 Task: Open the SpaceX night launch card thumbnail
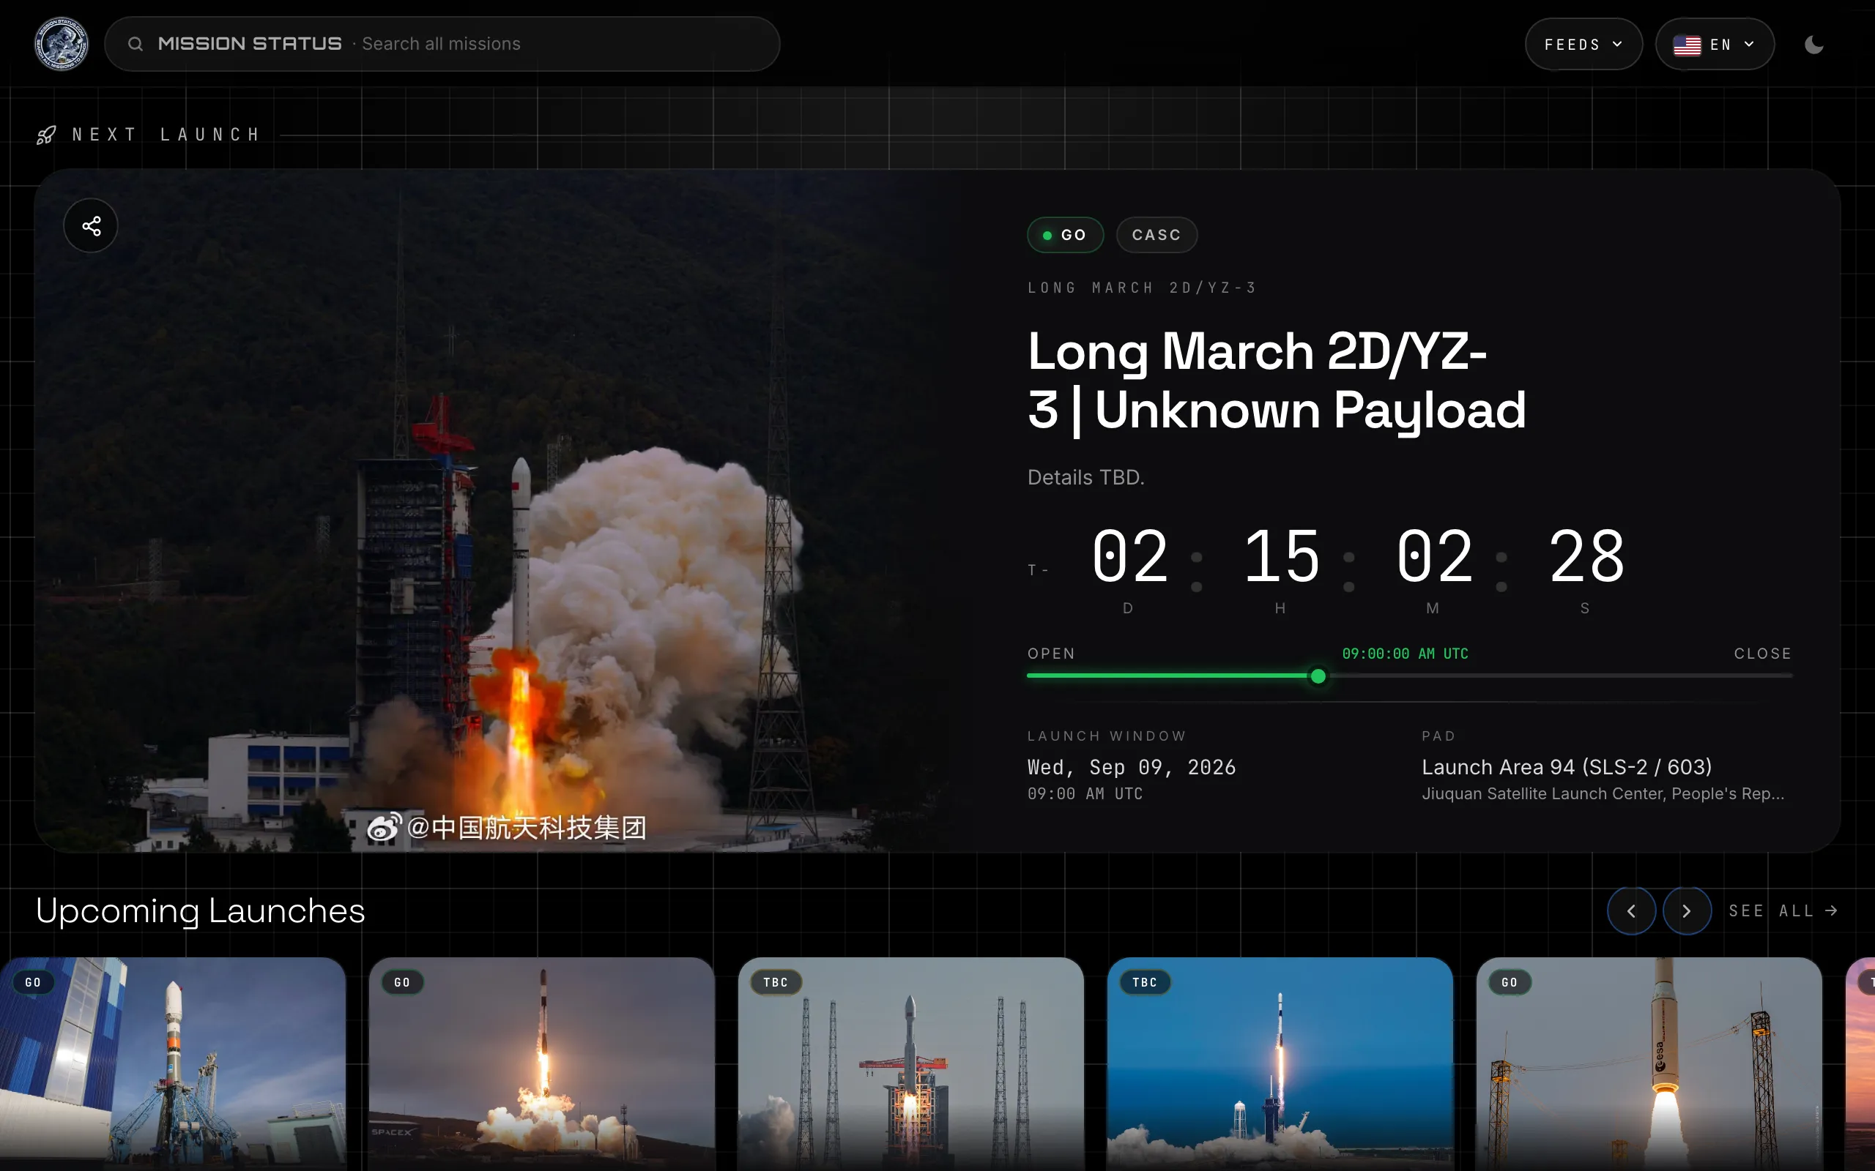541,1064
